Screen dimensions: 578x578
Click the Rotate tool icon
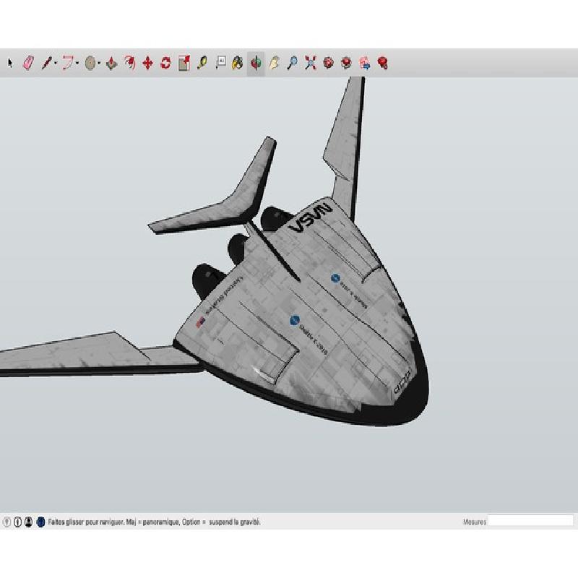click(165, 64)
